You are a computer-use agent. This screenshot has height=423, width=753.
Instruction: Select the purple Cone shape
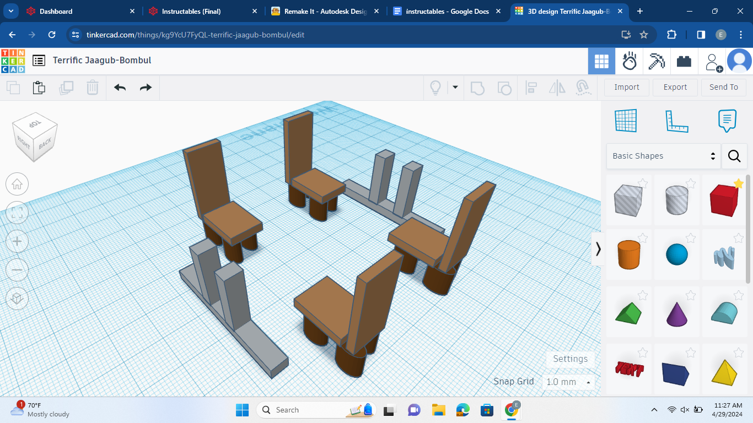tap(677, 313)
